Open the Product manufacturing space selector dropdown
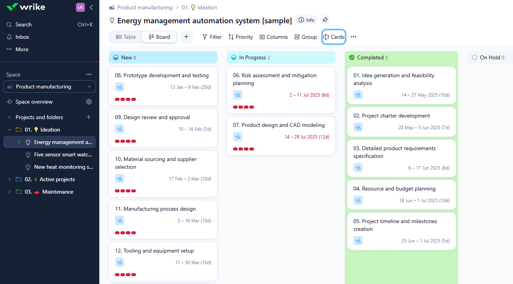This screenshot has width=513, height=284. tap(49, 87)
